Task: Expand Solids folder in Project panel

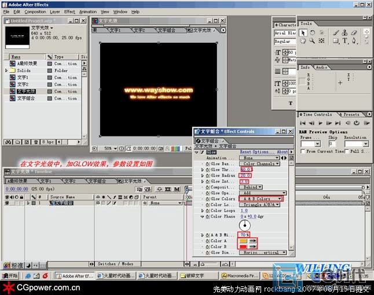Action: [6, 71]
